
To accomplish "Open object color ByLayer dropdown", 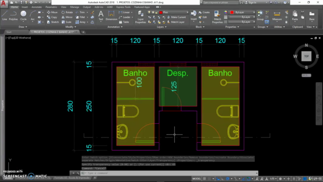I will [x=254, y=12].
